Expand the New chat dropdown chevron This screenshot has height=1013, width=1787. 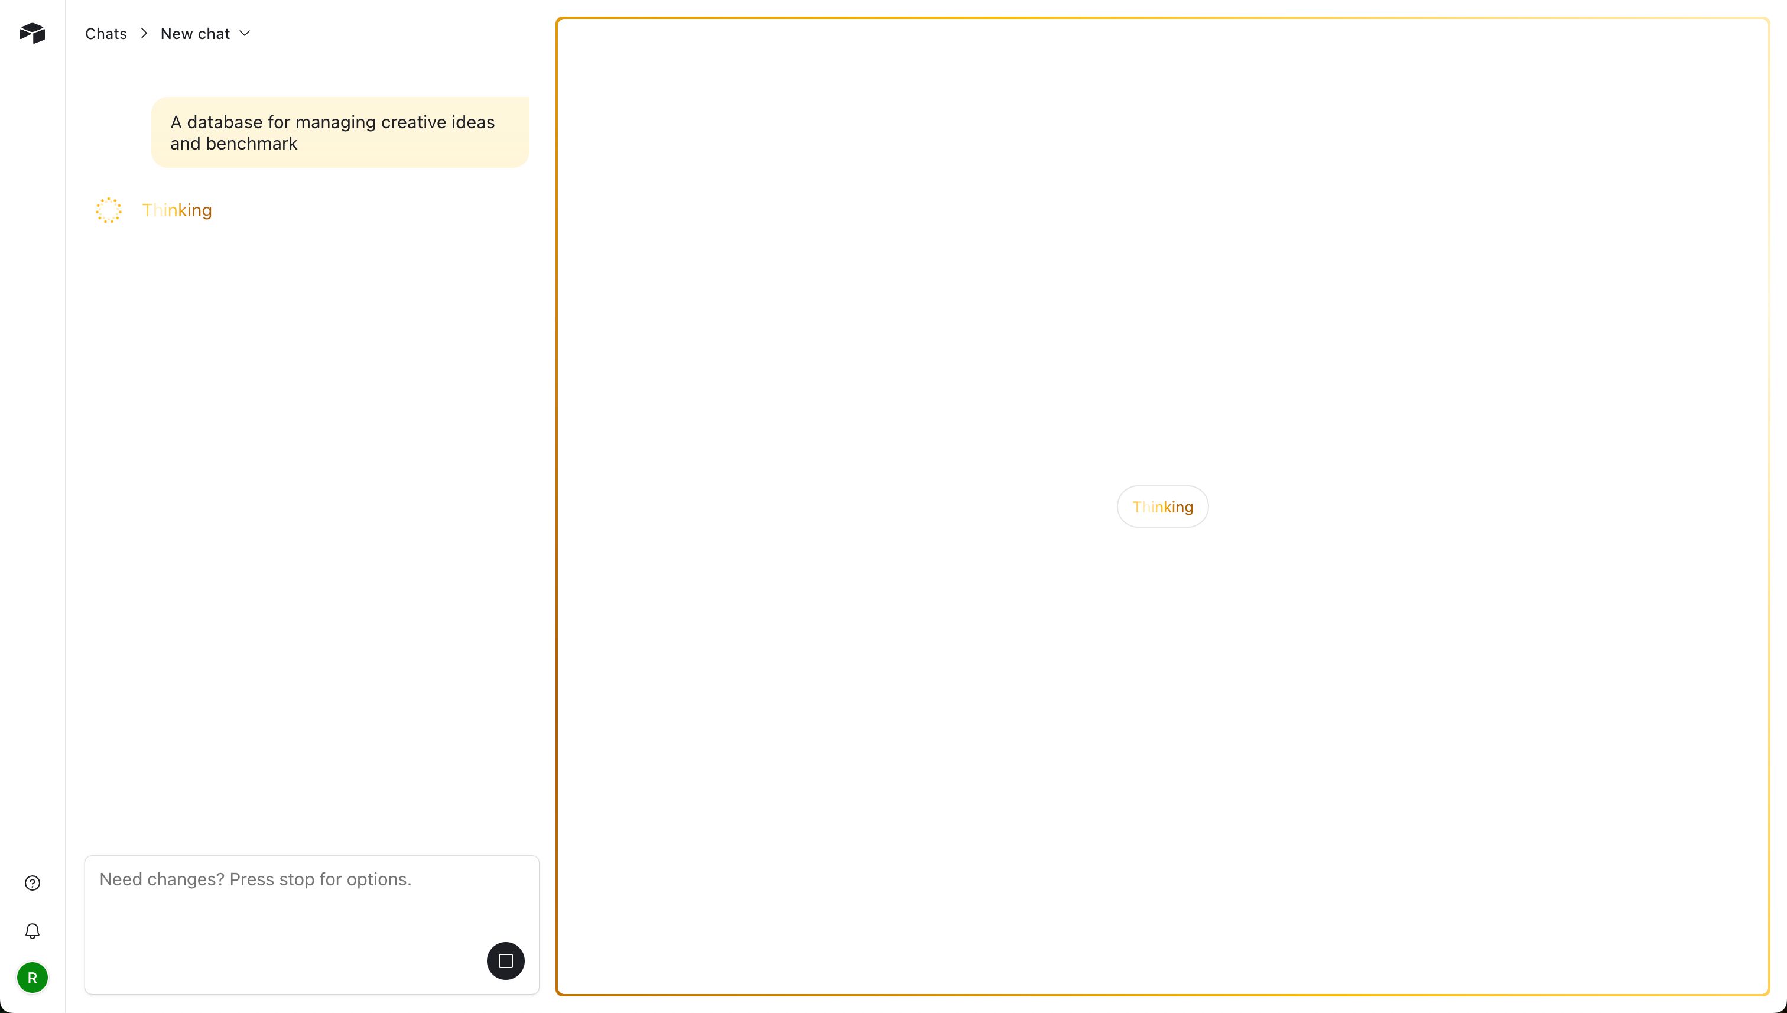click(x=245, y=34)
